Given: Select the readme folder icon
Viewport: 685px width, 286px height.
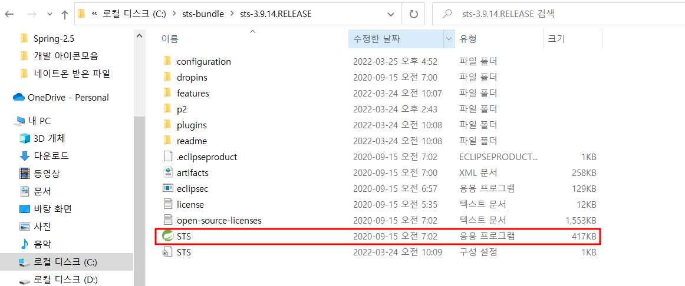Looking at the screenshot, I should (x=167, y=141).
